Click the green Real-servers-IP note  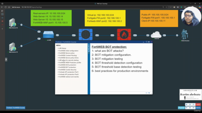click(x=51, y=18)
